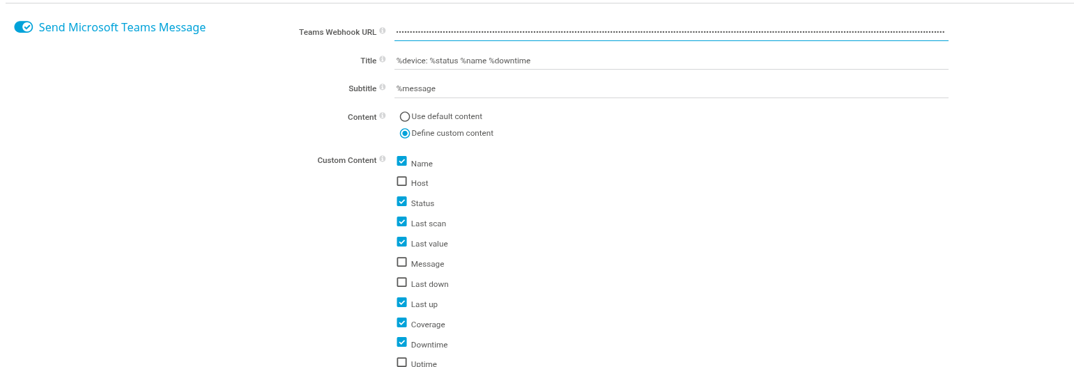Image resolution: width=1074 pixels, height=367 pixels.
Task: Check the Host checkbox
Action: pyautogui.click(x=402, y=181)
